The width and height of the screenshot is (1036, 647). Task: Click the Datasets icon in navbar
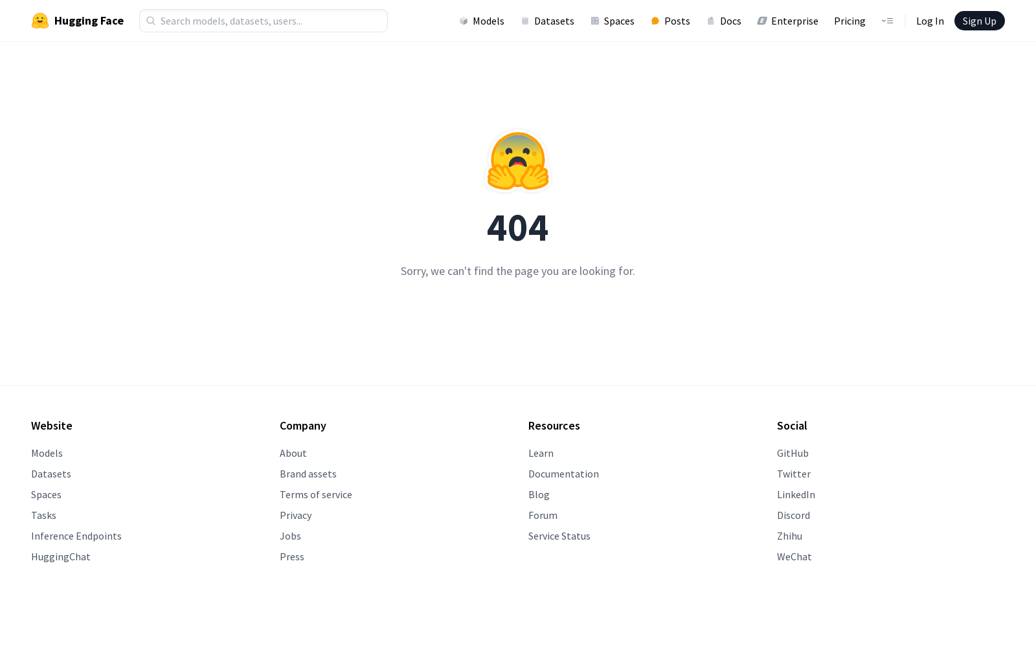tap(525, 21)
